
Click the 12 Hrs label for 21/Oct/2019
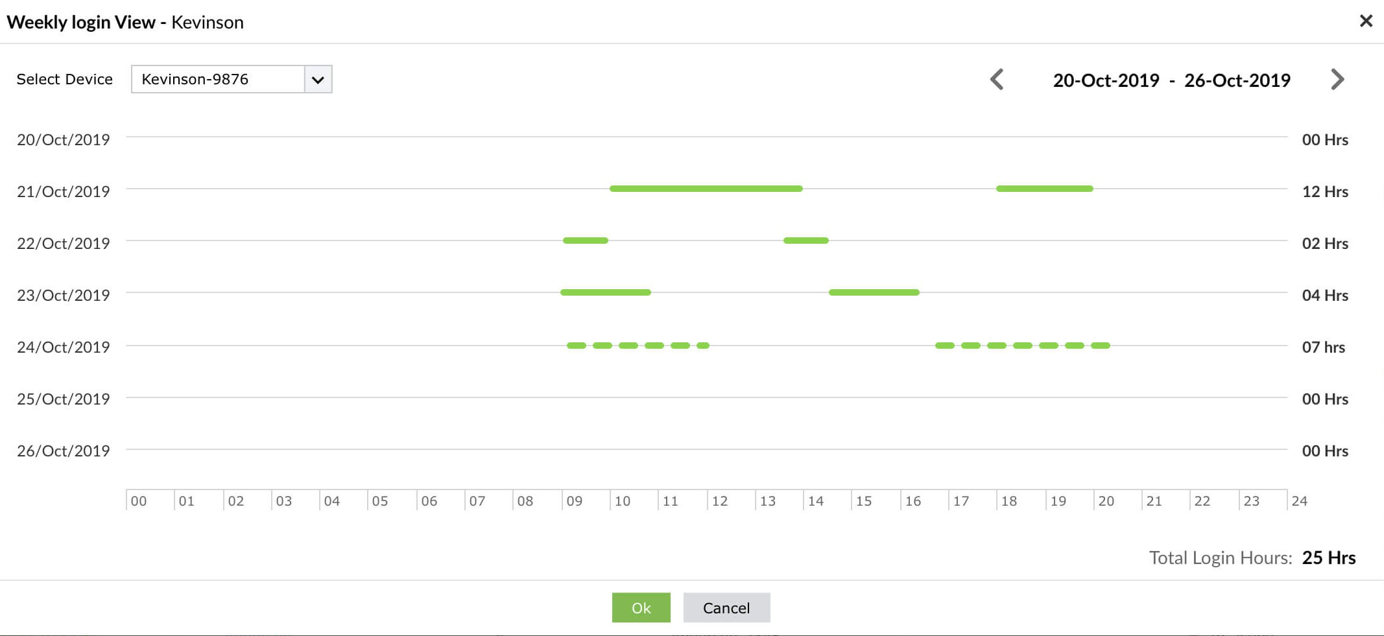[x=1326, y=191]
